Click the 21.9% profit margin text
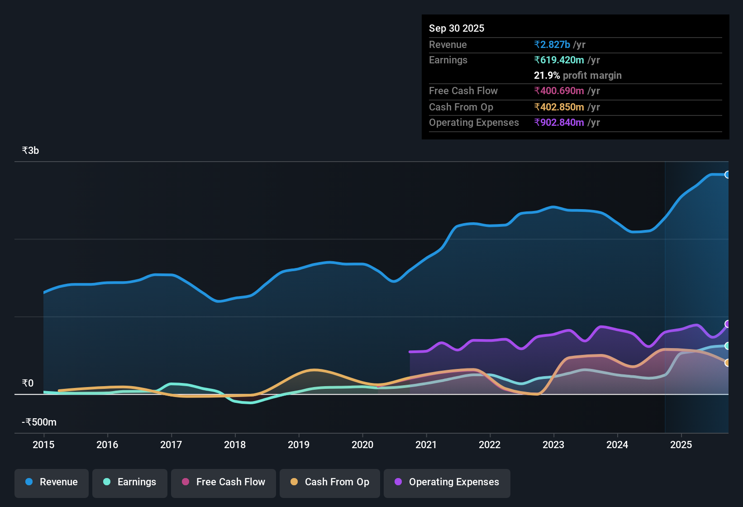Screen dimensions: 743x507 [577, 76]
